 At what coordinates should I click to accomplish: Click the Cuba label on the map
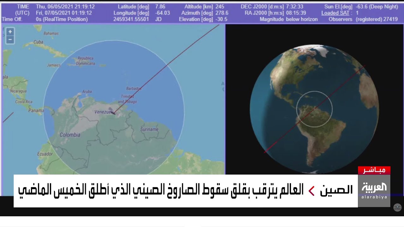point(38,42)
